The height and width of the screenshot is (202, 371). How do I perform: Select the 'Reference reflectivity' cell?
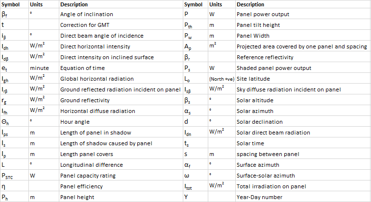click(303, 57)
